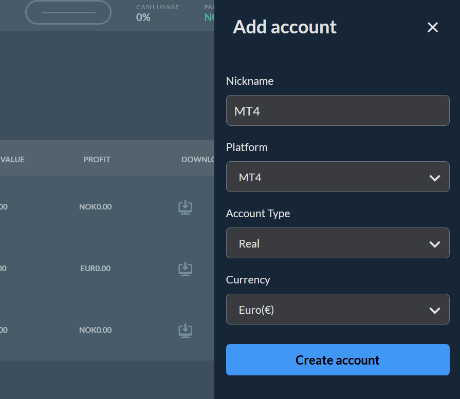Click the PROFIT column header
This screenshot has width=460, height=399.
[x=97, y=160]
